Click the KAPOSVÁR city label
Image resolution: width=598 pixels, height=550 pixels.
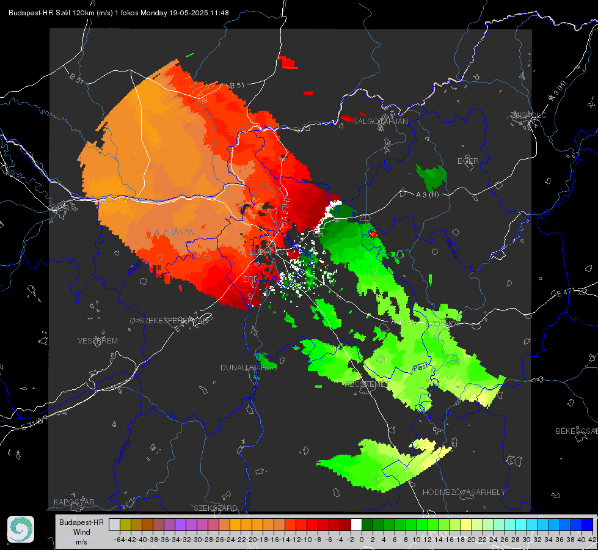(74, 502)
